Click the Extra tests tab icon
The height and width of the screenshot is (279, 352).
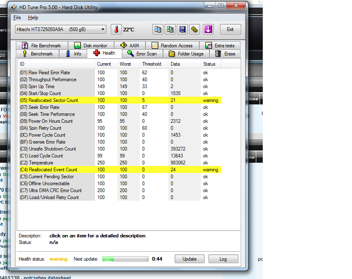[209, 46]
